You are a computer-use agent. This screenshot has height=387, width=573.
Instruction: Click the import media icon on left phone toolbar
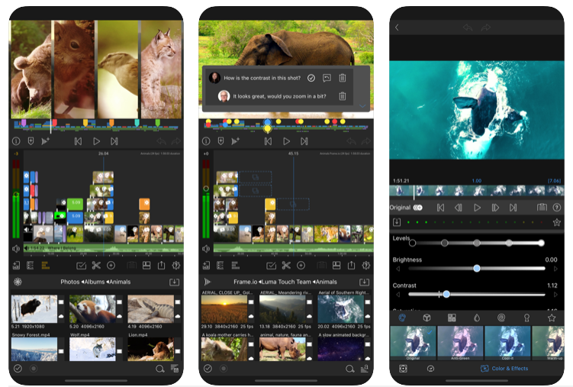pyautogui.click(x=16, y=266)
